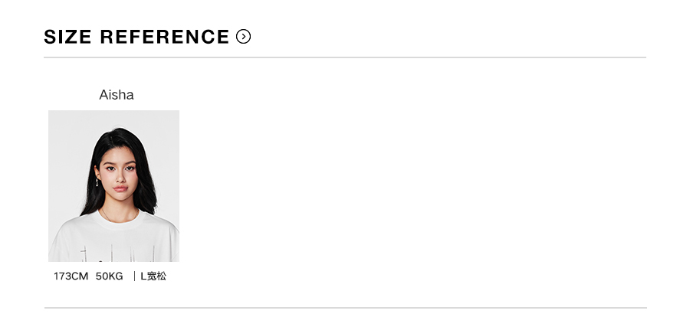Click the word REFERENCE in the heading

[165, 37]
